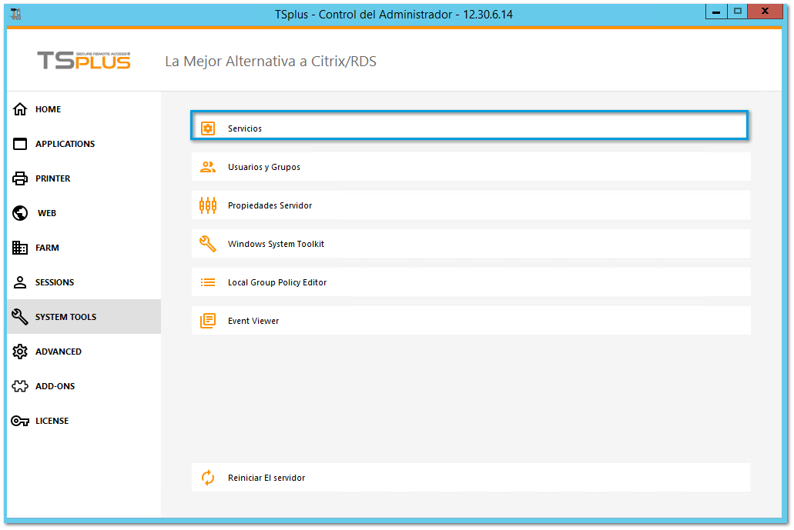Click the printer icon in sidebar
The width and height of the screenshot is (794, 530).
tap(20, 178)
